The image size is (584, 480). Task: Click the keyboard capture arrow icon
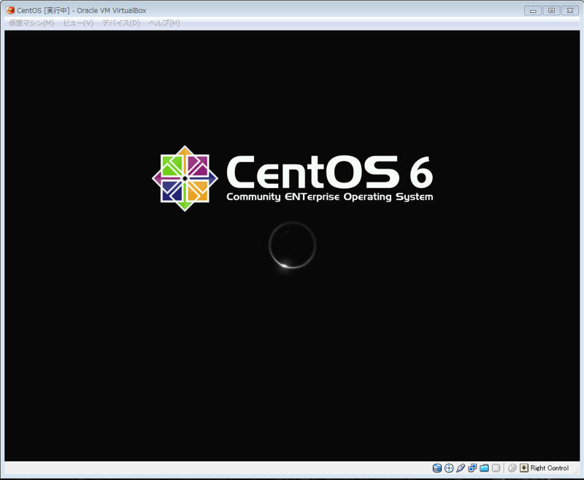point(524,468)
